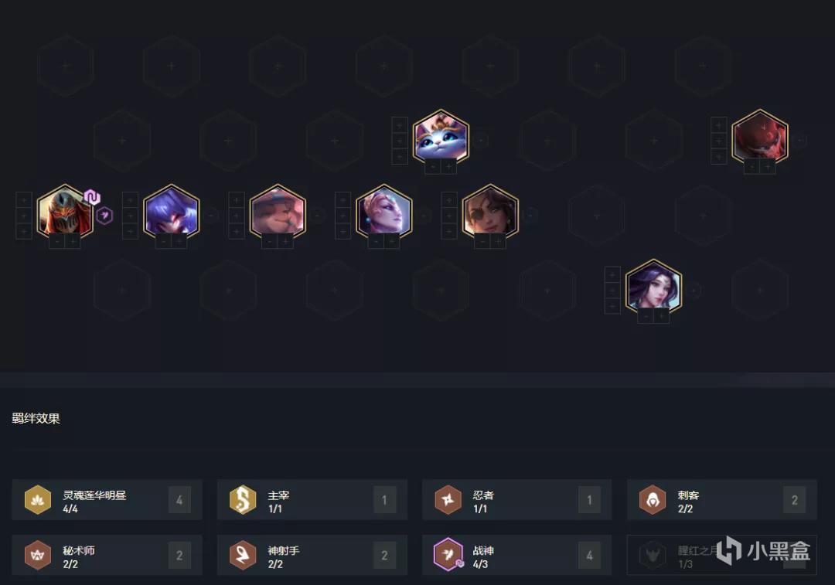Viewport: 835px width, 585px height.
Task: Select the 神射手 trait entry
Action: tap(312, 555)
